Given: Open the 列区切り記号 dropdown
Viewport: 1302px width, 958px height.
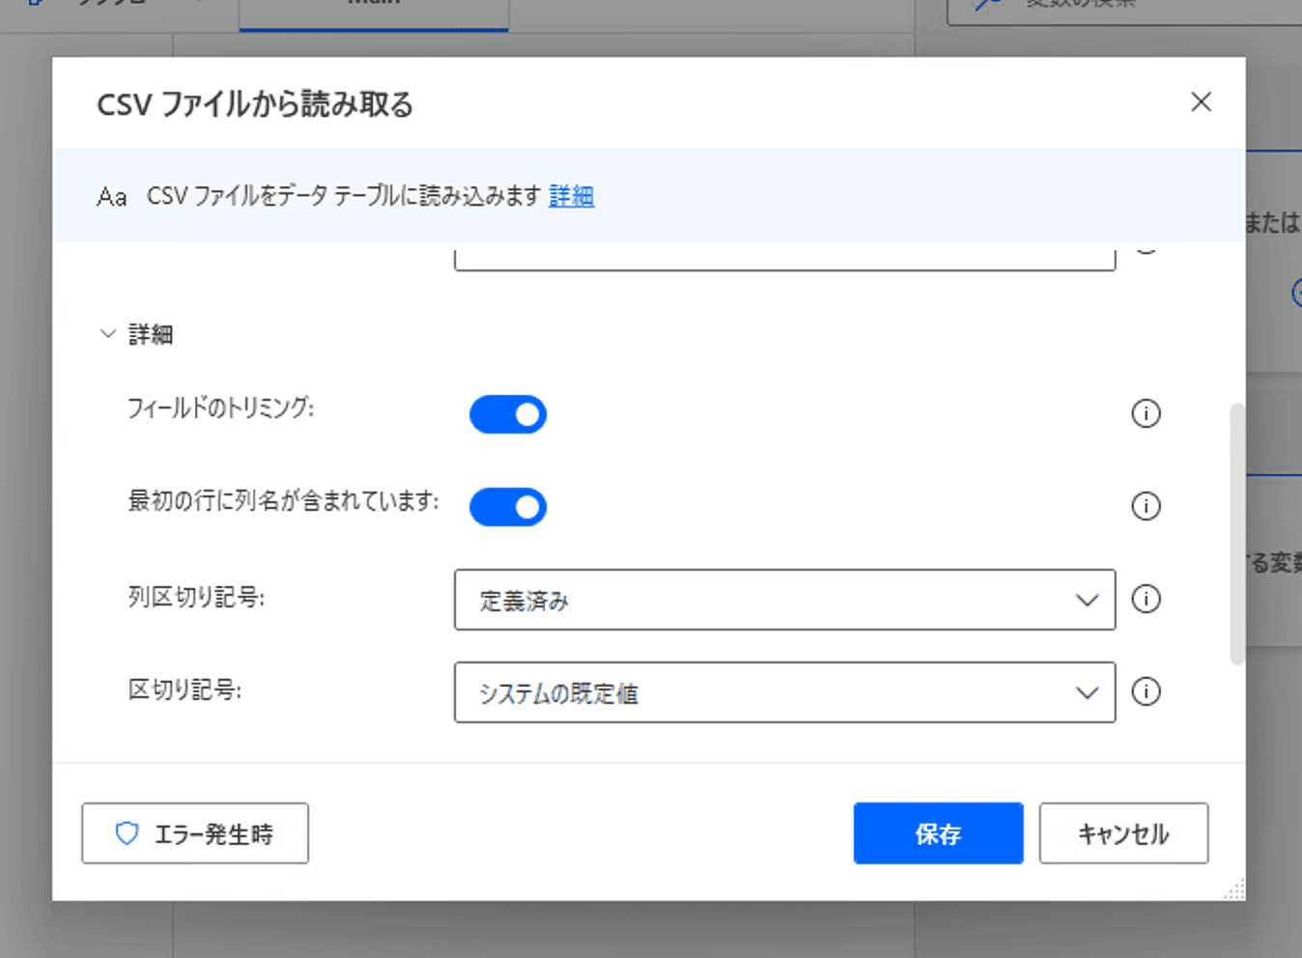Looking at the screenshot, I should click(784, 600).
